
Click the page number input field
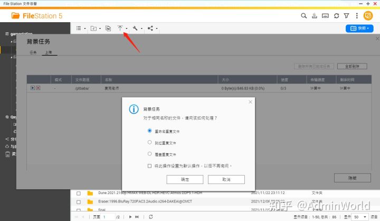click(x=110, y=217)
